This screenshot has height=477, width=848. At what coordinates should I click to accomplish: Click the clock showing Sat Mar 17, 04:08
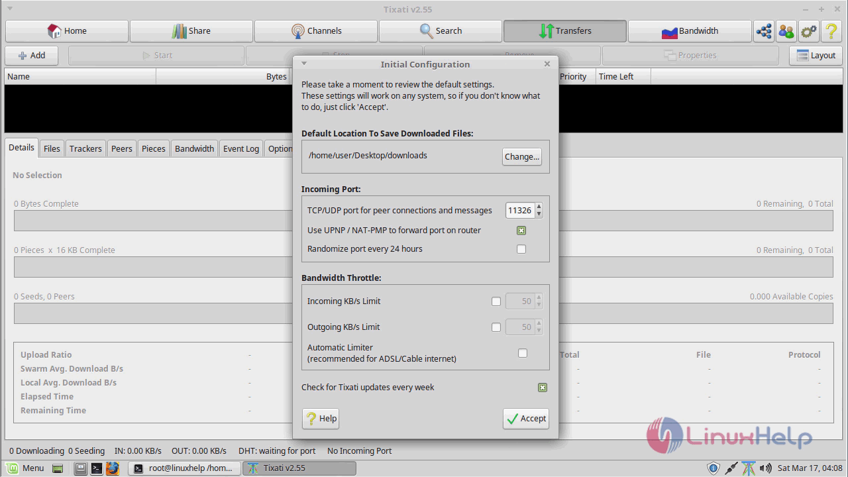click(x=810, y=468)
